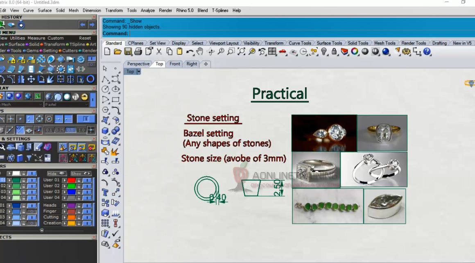Click the Print icon in Standard toolbar
Screen dimensions: 475x263
138,52
